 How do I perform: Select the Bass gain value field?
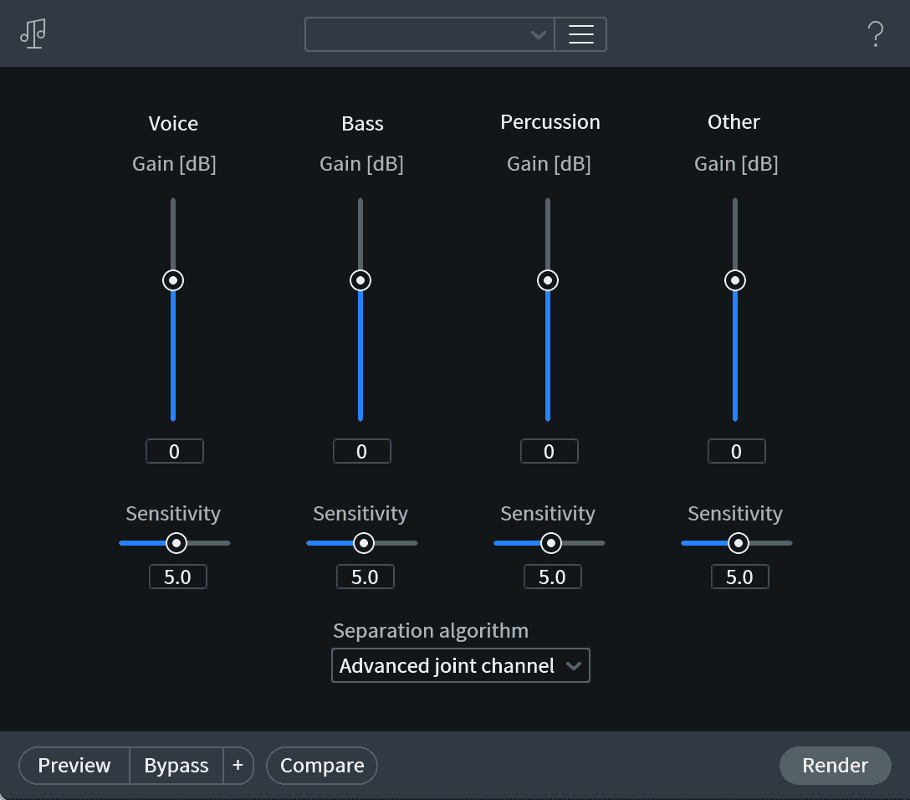tap(361, 451)
